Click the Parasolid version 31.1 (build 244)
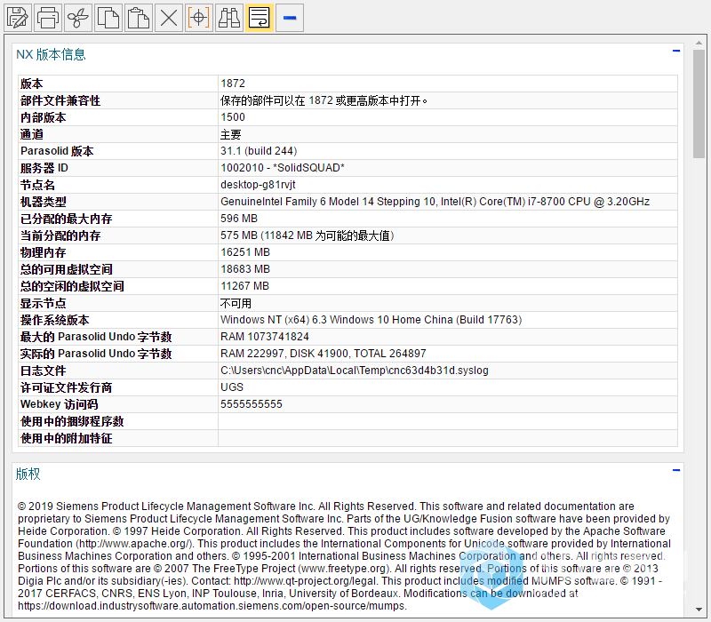 pos(259,151)
